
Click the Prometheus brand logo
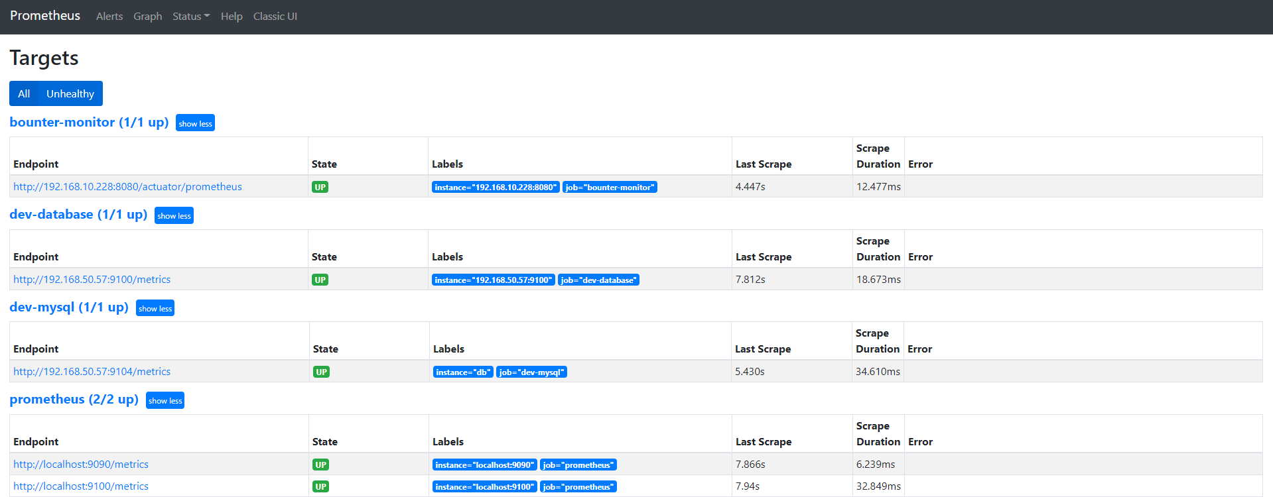(45, 16)
